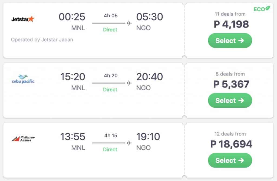The width and height of the screenshot is (277, 181).
Task: Click the 20:40 arrival time
Action: [x=150, y=77]
